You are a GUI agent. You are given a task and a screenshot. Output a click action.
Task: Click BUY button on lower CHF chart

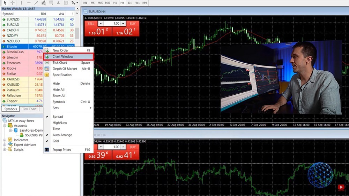133,147
